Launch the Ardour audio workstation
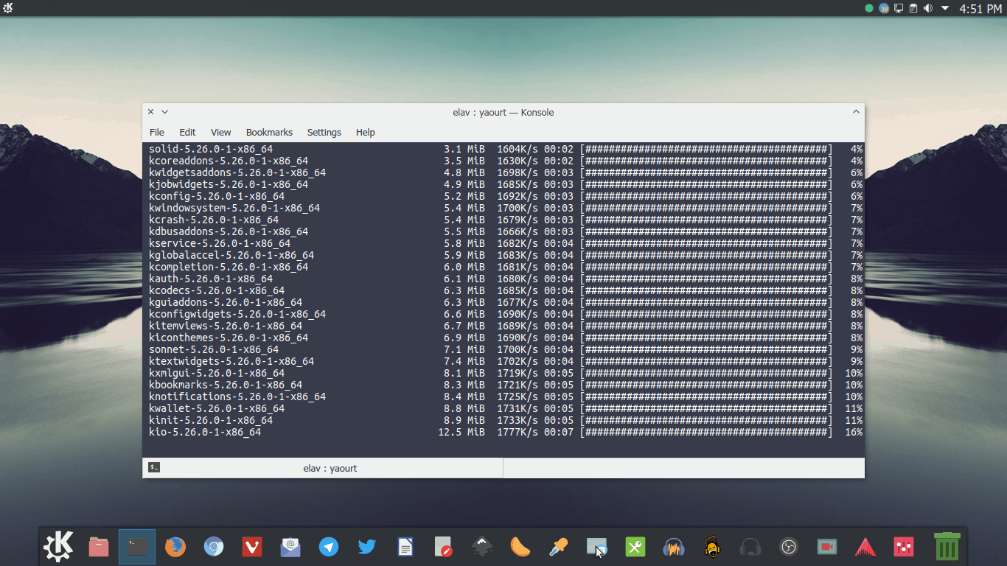Screen dimensions: 1007x566 tap(865, 547)
